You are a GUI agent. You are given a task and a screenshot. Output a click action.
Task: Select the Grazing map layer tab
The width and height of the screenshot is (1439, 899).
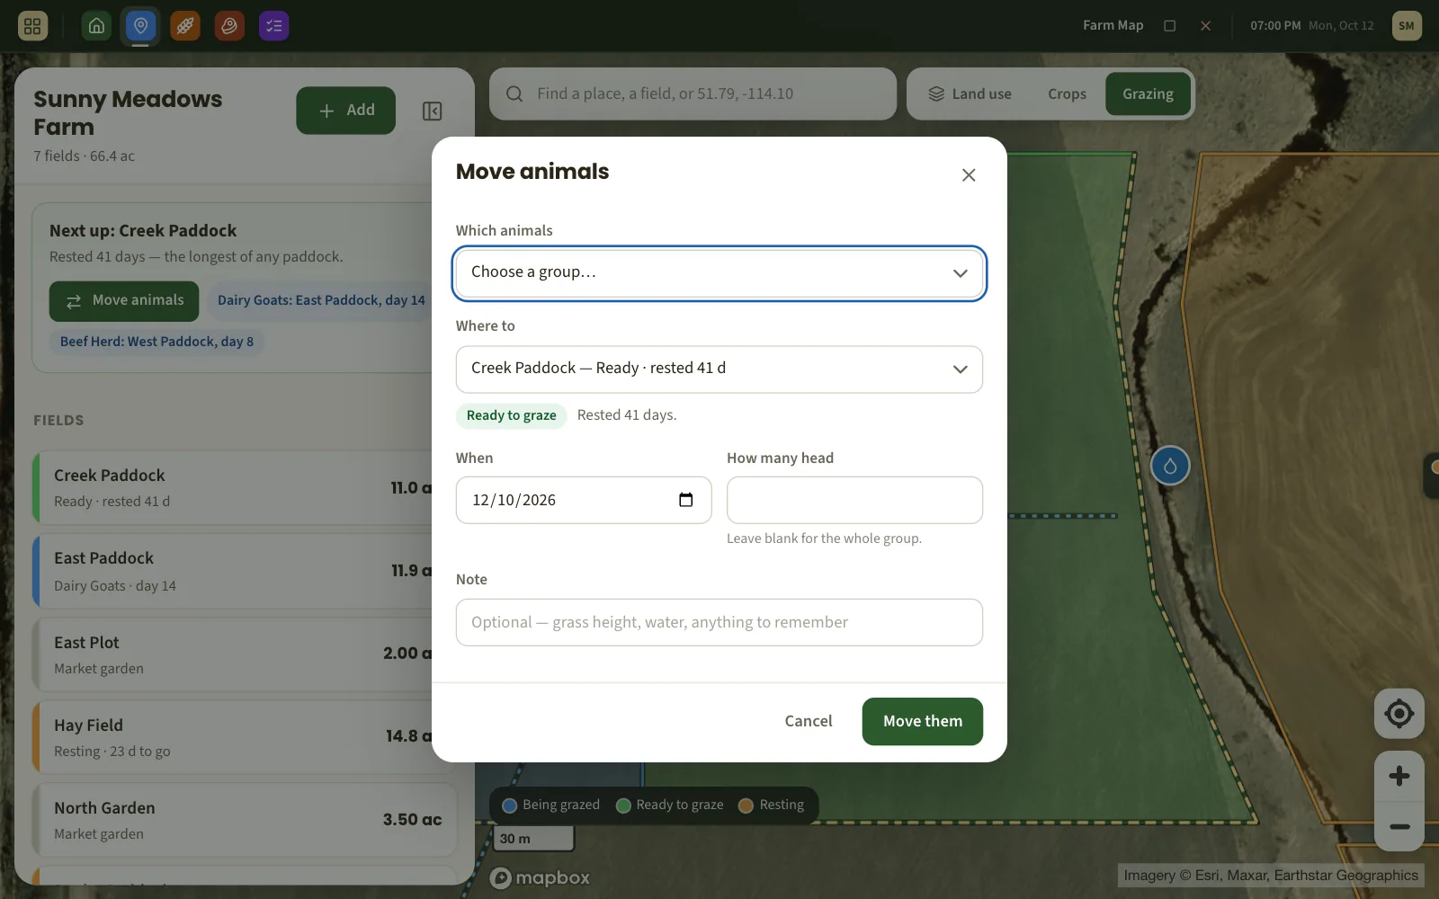point(1148,93)
